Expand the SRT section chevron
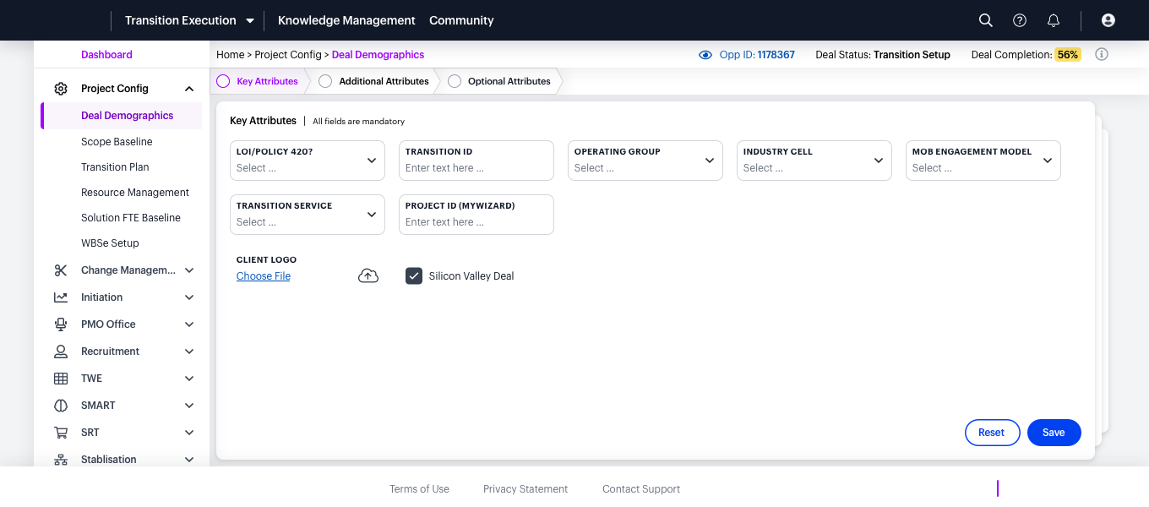The height and width of the screenshot is (507, 1149). 189,433
